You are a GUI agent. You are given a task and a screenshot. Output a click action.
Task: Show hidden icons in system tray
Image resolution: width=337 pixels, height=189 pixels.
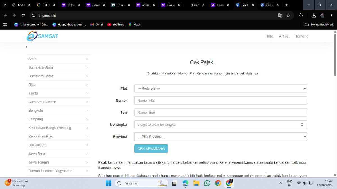[x=280, y=183]
